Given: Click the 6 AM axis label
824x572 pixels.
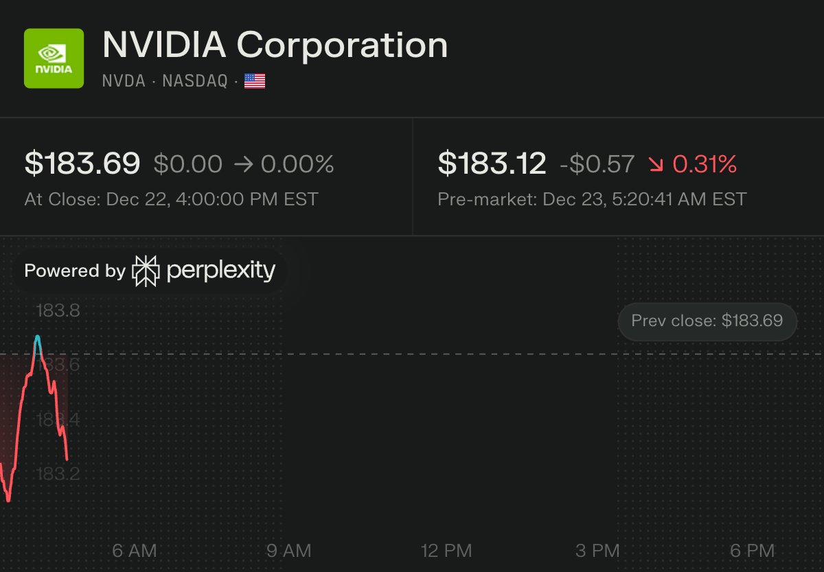Looking at the screenshot, I should click(x=134, y=550).
